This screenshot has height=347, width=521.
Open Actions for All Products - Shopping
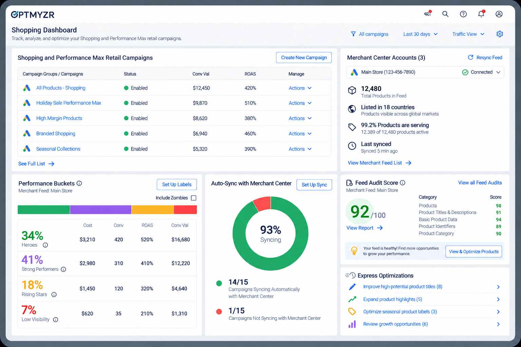pos(300,88)
